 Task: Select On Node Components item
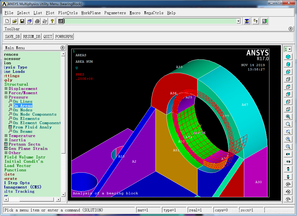[35, 114]
